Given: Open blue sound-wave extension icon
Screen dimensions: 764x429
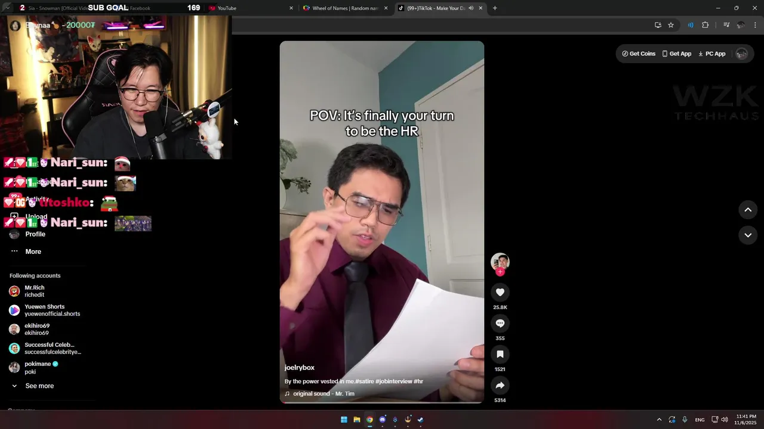Looking at the screenshot, I should click(x=691, y=25).
